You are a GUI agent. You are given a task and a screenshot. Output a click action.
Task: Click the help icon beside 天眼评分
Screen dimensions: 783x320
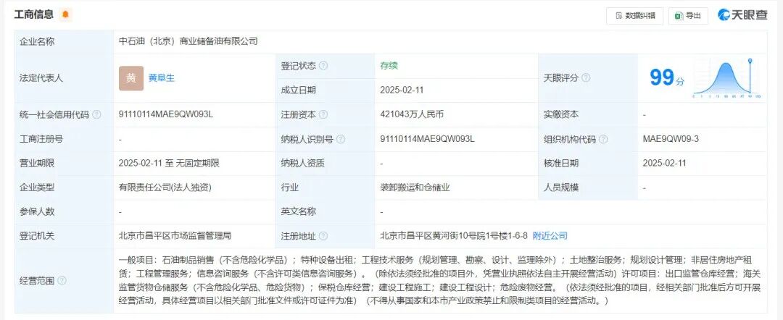(587, 78)
